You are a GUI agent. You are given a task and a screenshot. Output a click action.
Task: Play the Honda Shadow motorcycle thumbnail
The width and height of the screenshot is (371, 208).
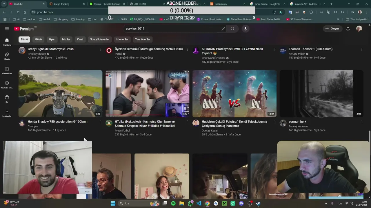[x=61, y=94]
